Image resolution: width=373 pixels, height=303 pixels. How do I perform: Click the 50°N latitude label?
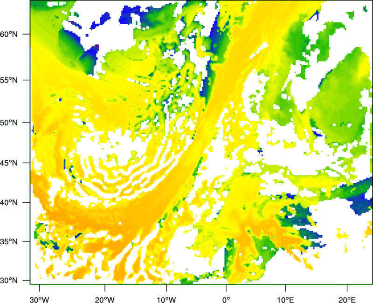(9, 123)
